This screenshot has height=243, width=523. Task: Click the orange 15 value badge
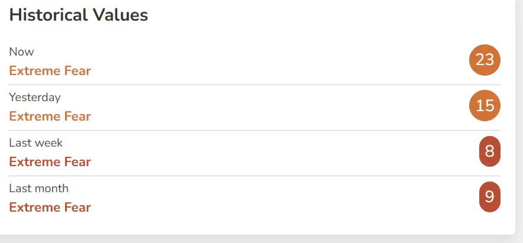click(x=485, y=105)
